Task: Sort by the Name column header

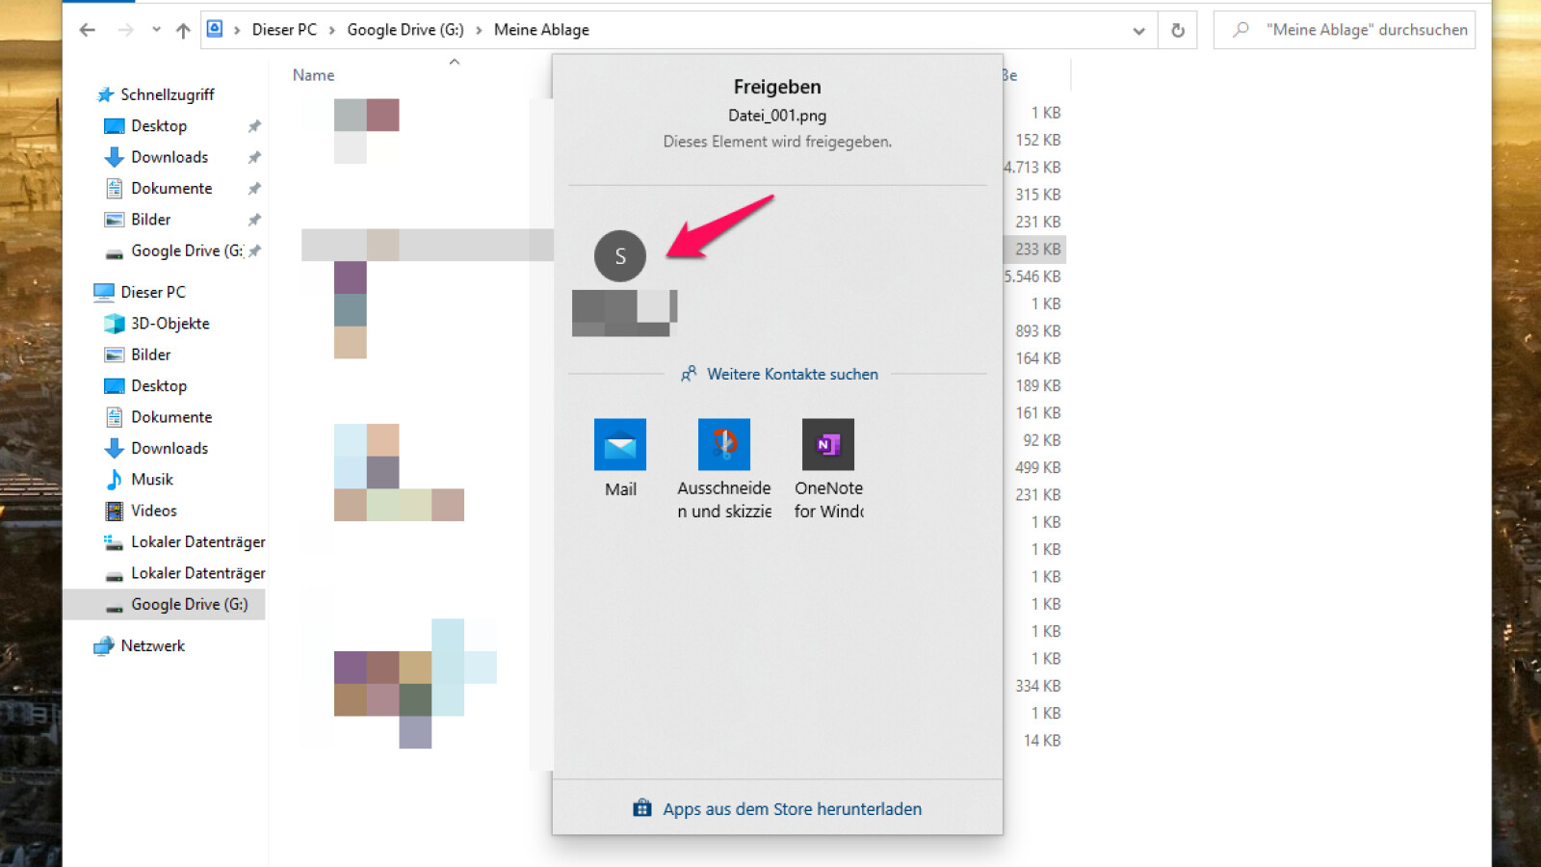Action: [x=314, y=75]
